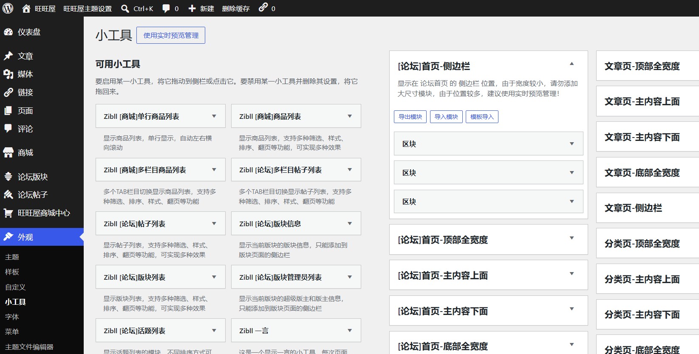Screen dimensions: 699x354
Task: Click the 评论 comment icon in sidebar
Action: (x=8, y=129)
